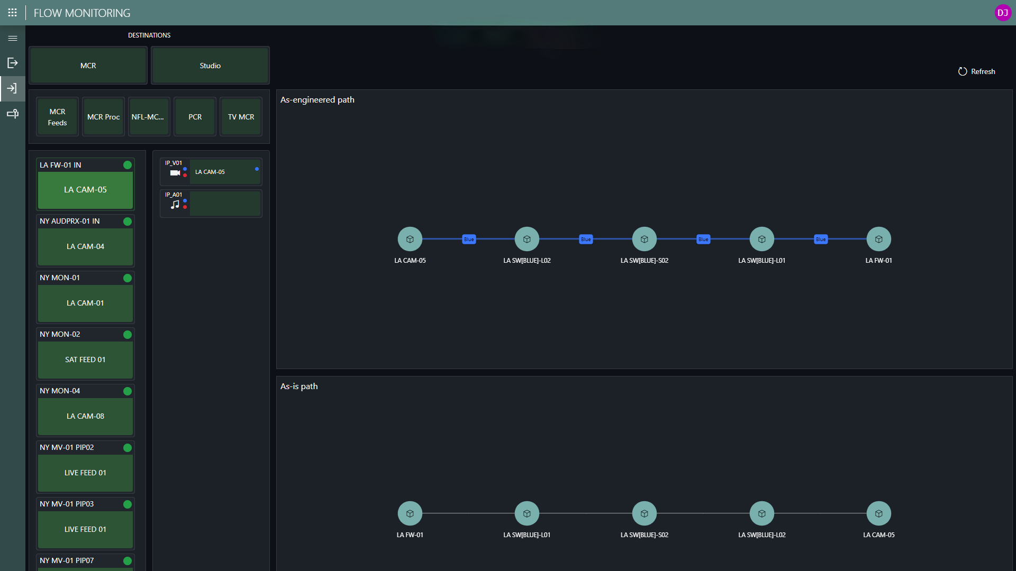Select LA CAM-05 source under LA FW-01 IN
1016x571 pixels.
point(85,190)
